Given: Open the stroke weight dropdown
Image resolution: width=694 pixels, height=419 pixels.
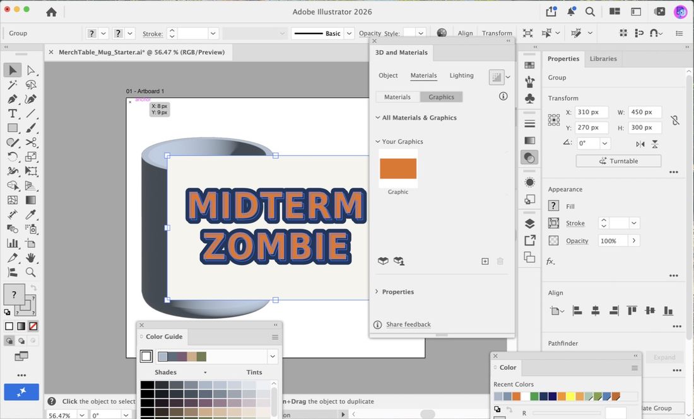Looking at the screenshot, I should (213, 33).
